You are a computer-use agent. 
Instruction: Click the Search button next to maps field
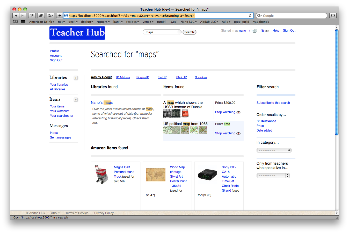point(189,32)
